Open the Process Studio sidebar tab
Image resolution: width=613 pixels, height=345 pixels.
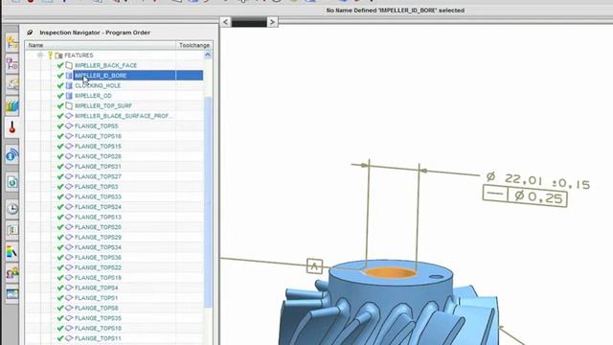coord(11,251)
